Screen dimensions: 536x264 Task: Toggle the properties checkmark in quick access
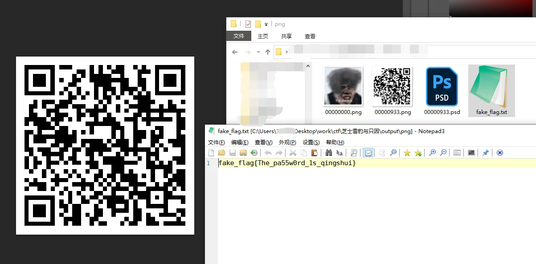pyautogui.click(x=248, y=24)
